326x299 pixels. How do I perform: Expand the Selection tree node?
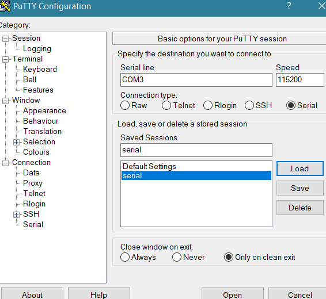[x=17, y=142]
